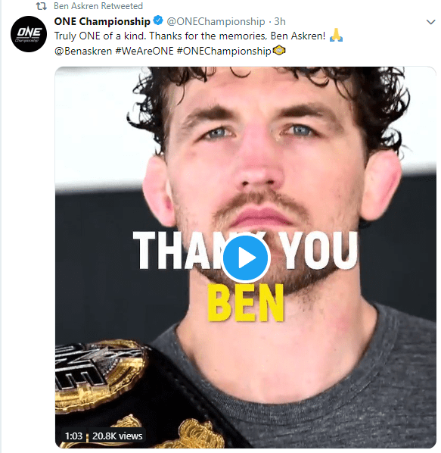Click the Ben Askren Retweeted label
Screen dimensions: 441x453
point(98,6)
